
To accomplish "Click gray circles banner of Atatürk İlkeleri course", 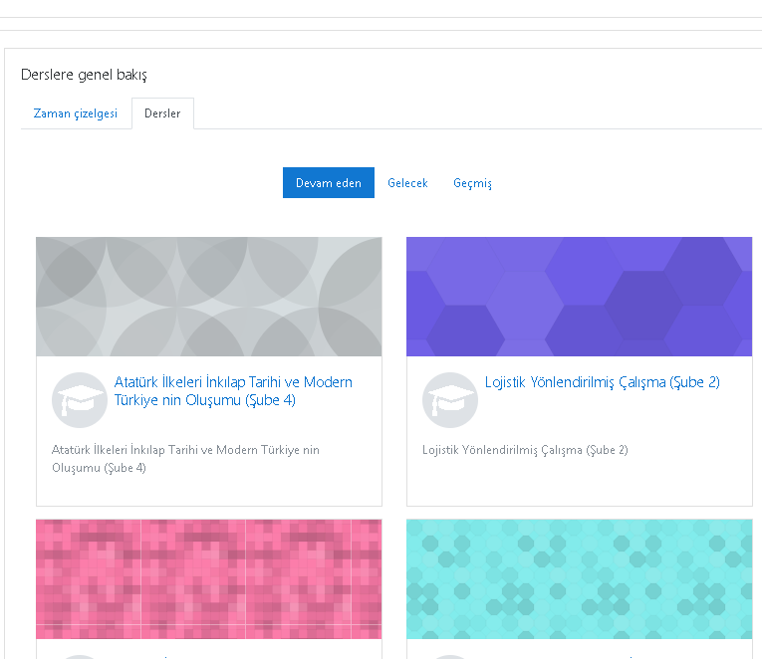I will click(209, 297).
